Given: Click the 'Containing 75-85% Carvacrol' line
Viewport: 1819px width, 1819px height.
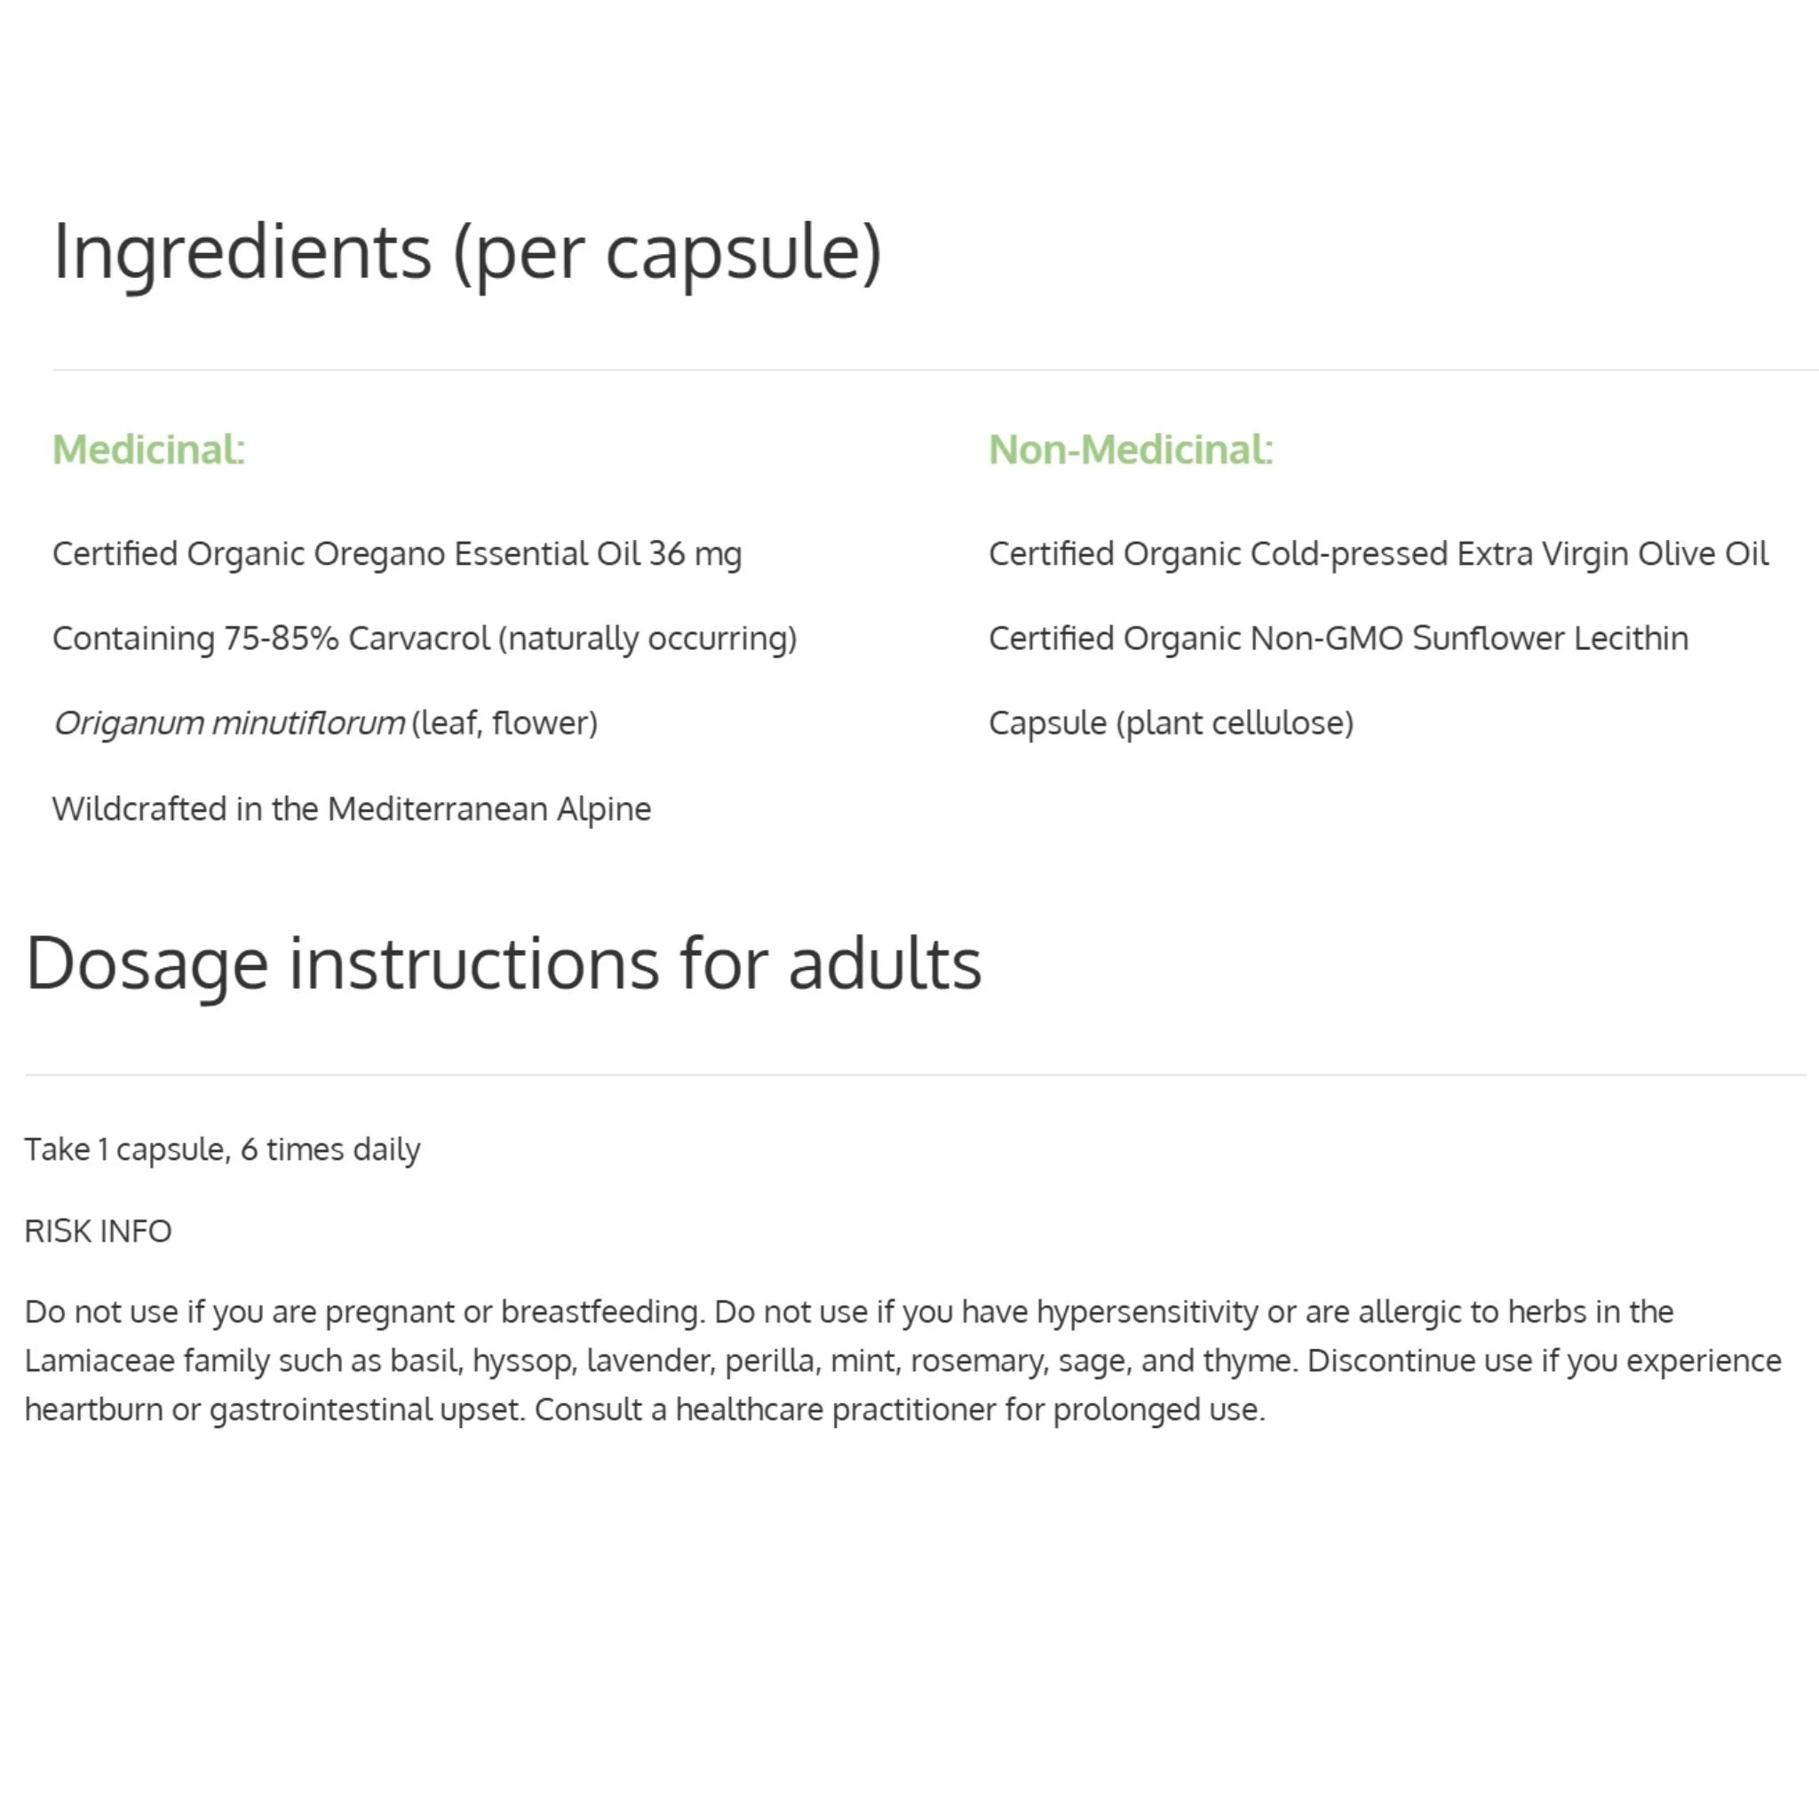Looking at the screenshot, I should pyautogui.click(x=425, y=639).
